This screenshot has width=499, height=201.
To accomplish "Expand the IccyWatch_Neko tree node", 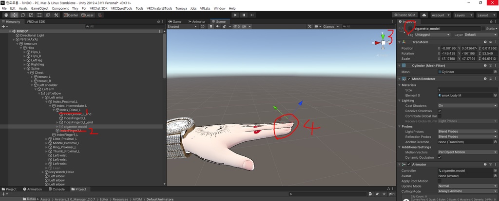I will [43, 172].
